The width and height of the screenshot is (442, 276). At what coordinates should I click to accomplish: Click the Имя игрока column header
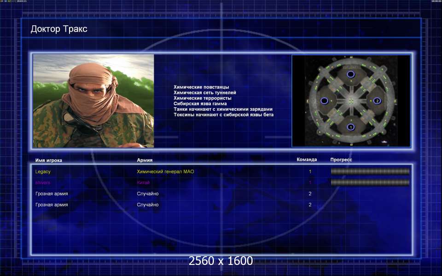tap(49, 160)
